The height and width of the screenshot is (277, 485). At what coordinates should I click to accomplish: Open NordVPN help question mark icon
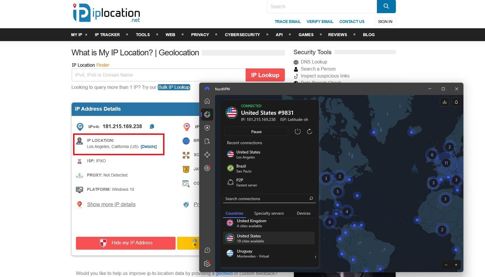click(207, 250)
